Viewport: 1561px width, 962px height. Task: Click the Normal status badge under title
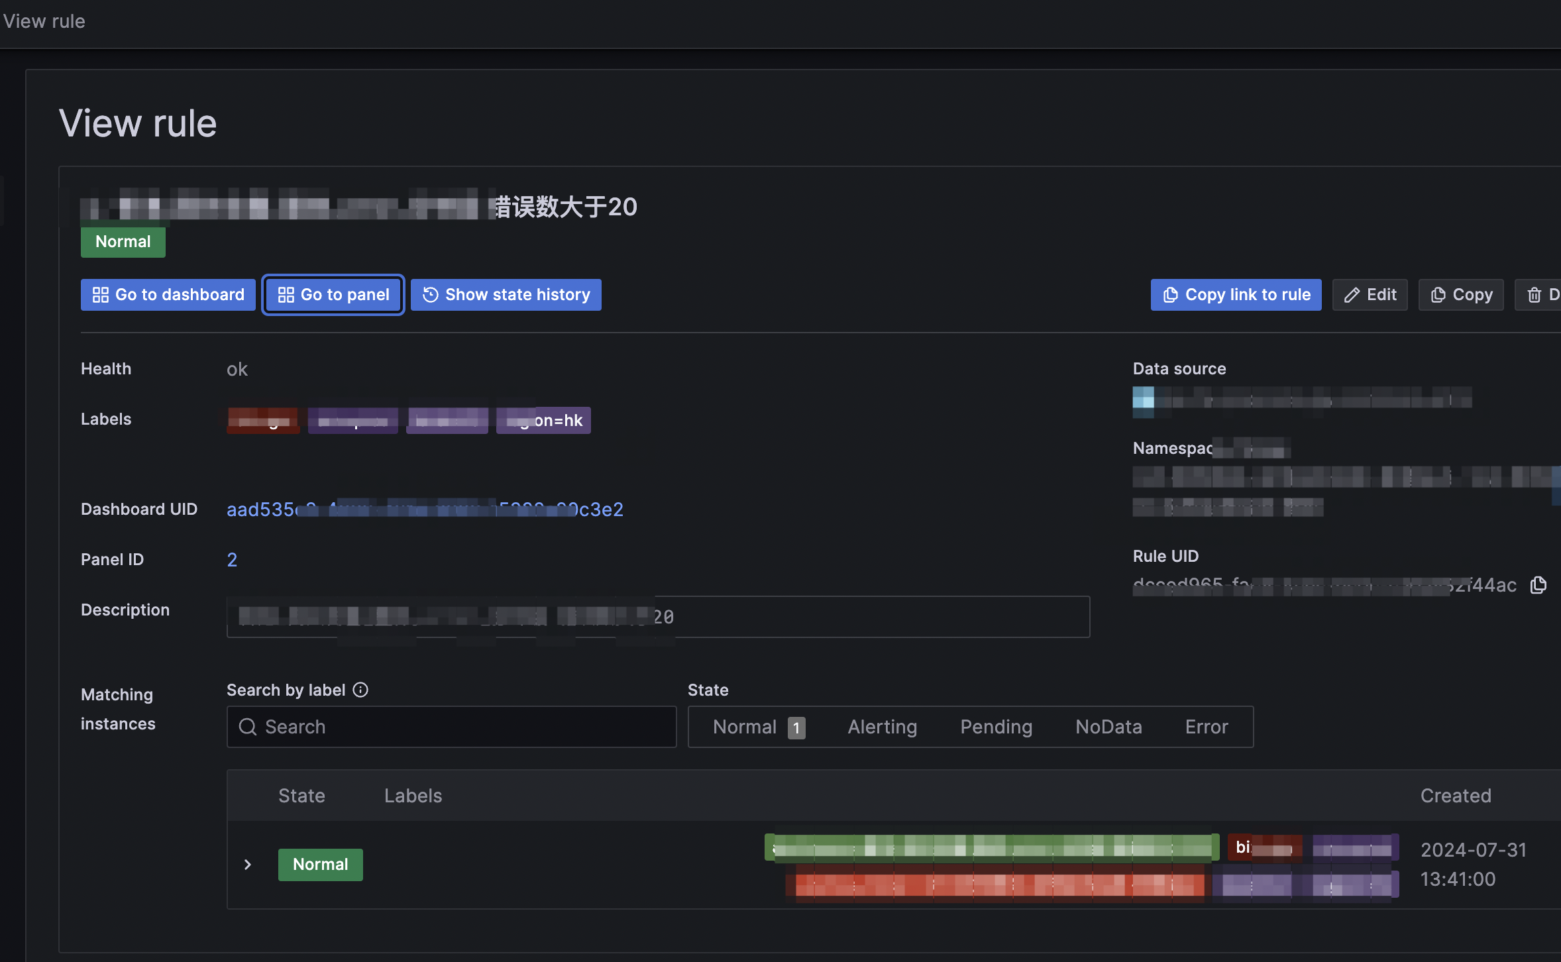pyautogui.click(x=123, y=242)
